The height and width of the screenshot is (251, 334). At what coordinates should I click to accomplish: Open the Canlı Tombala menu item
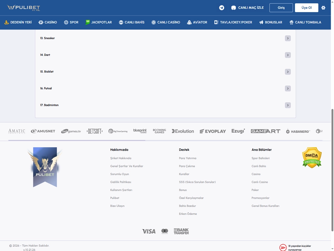[305, 22]
